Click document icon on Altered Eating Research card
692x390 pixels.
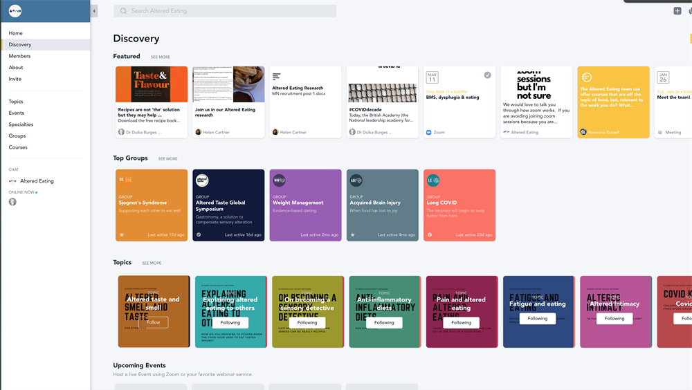pyautogui.click(x=276, y=77)
